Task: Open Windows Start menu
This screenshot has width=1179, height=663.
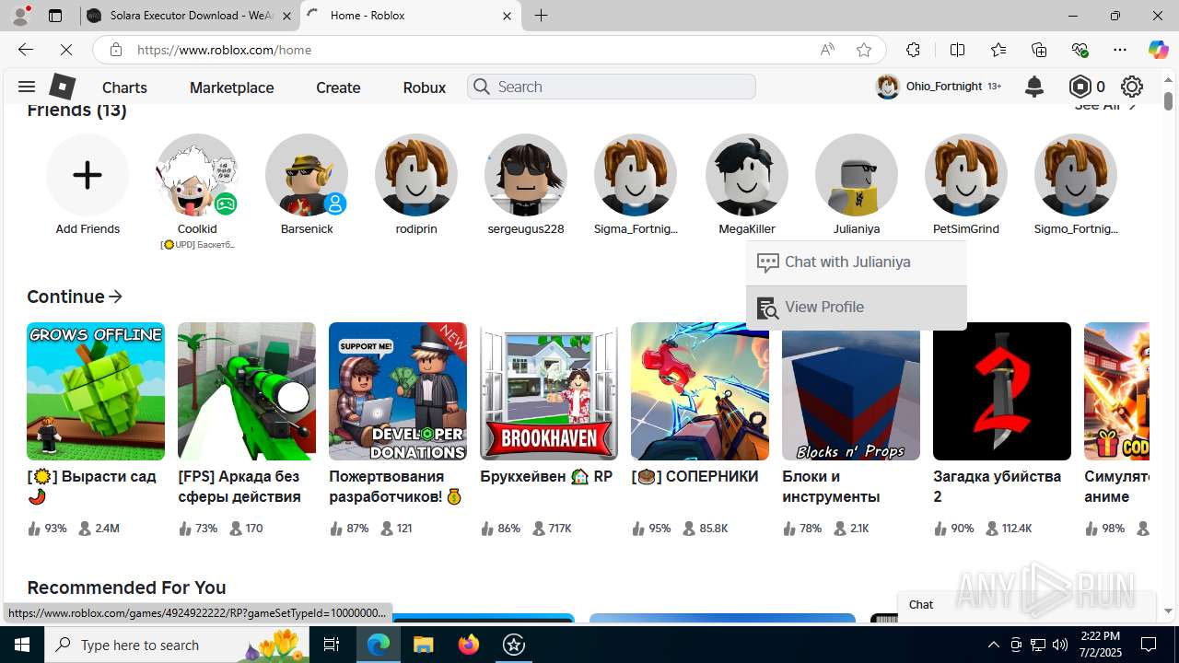Action: pos(22,645)
